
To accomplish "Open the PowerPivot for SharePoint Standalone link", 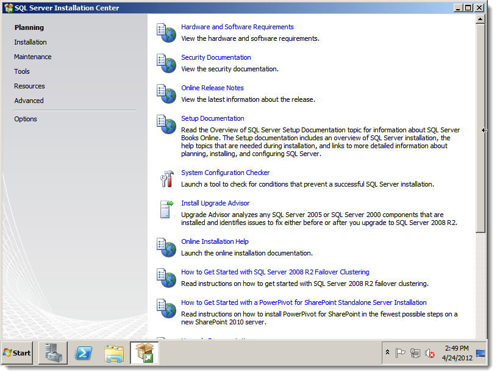I will [x=304, y=302].
